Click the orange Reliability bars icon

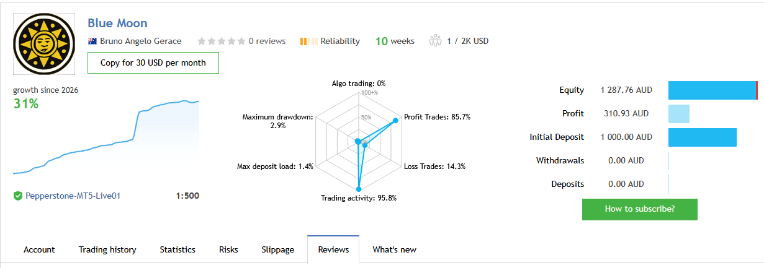[x=308, y=41]
